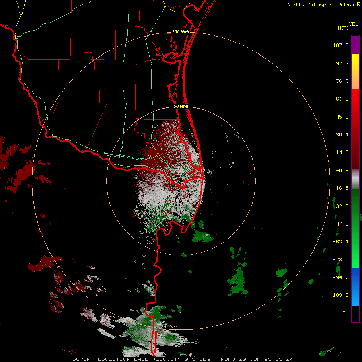This screenshot has width=362, height=362.
Task: Click the TH legend label
Action: tap(346, 313)
